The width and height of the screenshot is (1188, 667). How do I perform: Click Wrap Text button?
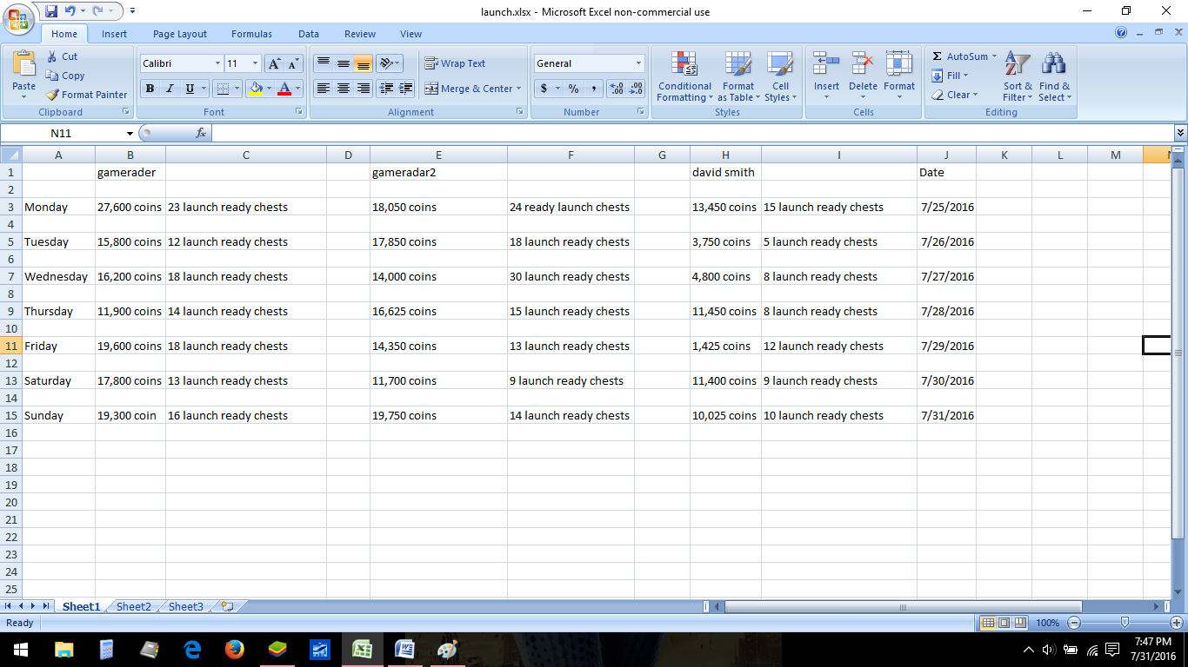coord(455,63)
